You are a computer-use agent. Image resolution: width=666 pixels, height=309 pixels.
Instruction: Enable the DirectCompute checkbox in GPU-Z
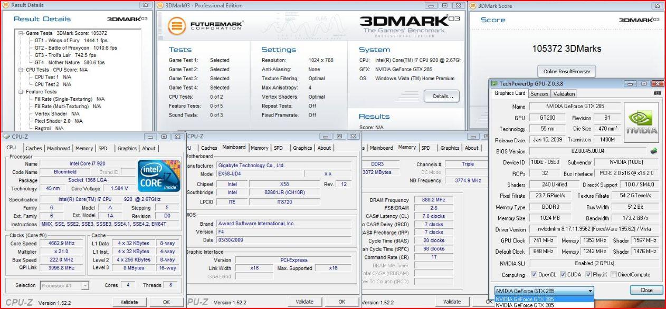(x=613, y=274)
